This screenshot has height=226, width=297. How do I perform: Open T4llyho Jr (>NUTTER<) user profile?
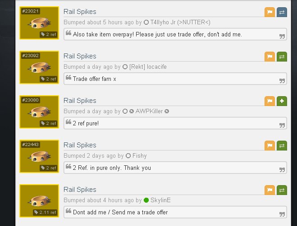(180, 22)
